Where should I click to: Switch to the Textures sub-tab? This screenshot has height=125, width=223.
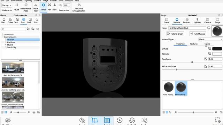tap(194, 44)
